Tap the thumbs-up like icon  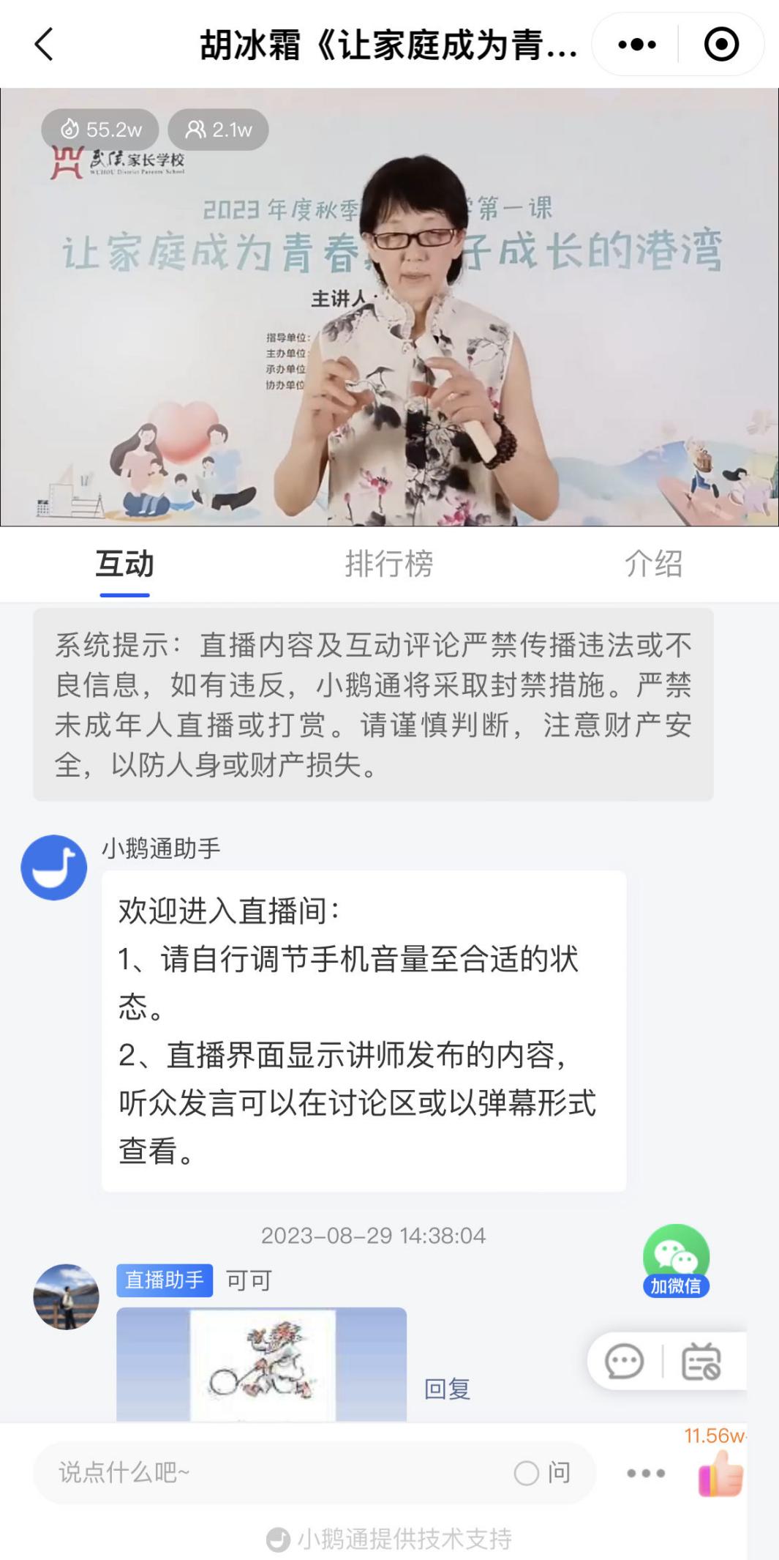[x=721, y=1473]
